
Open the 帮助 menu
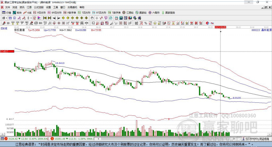coord(82,7)
